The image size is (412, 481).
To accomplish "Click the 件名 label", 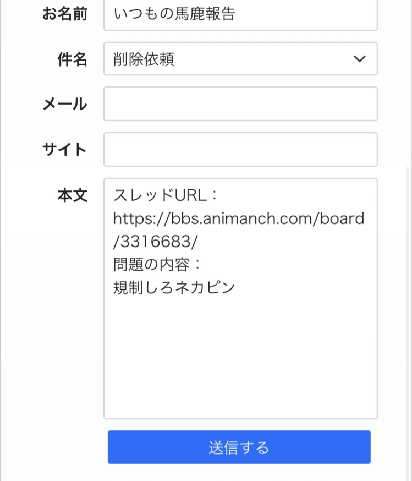I will pyautogui.click(x=73, y=59).
